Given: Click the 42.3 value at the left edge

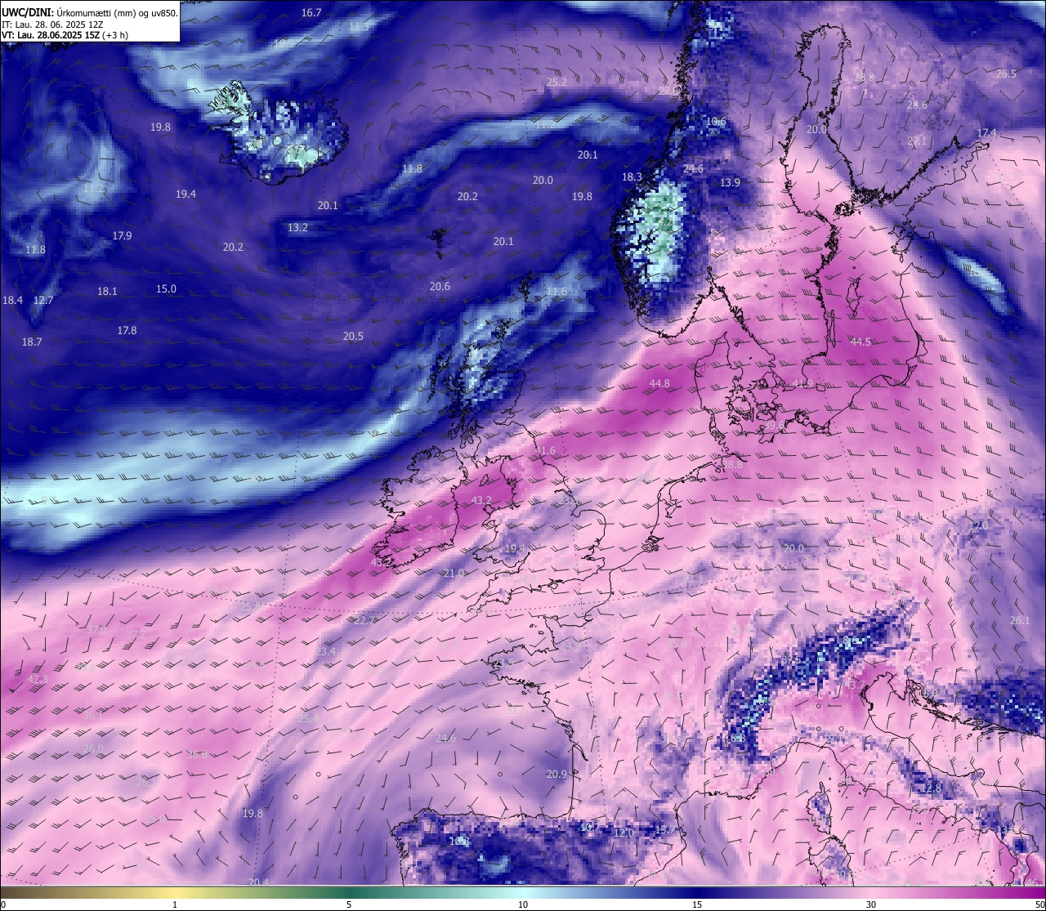Looking at the screenshot, I should pos(38,679).
